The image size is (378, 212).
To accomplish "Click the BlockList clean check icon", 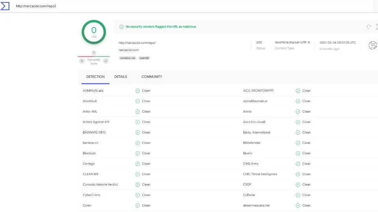I will pos(137,154).
